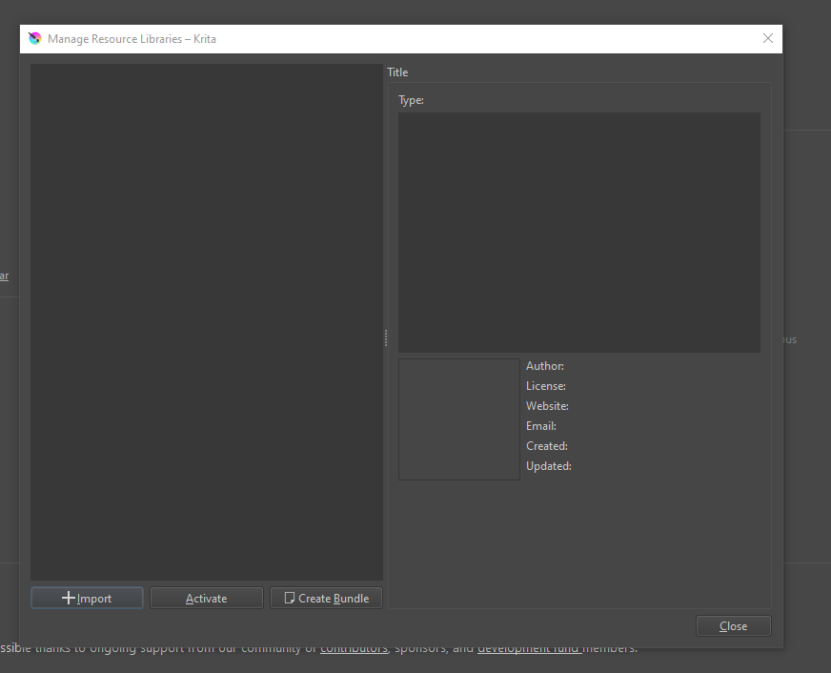
Task: Click the splitter handle between the panels
Action: (386, 337)
